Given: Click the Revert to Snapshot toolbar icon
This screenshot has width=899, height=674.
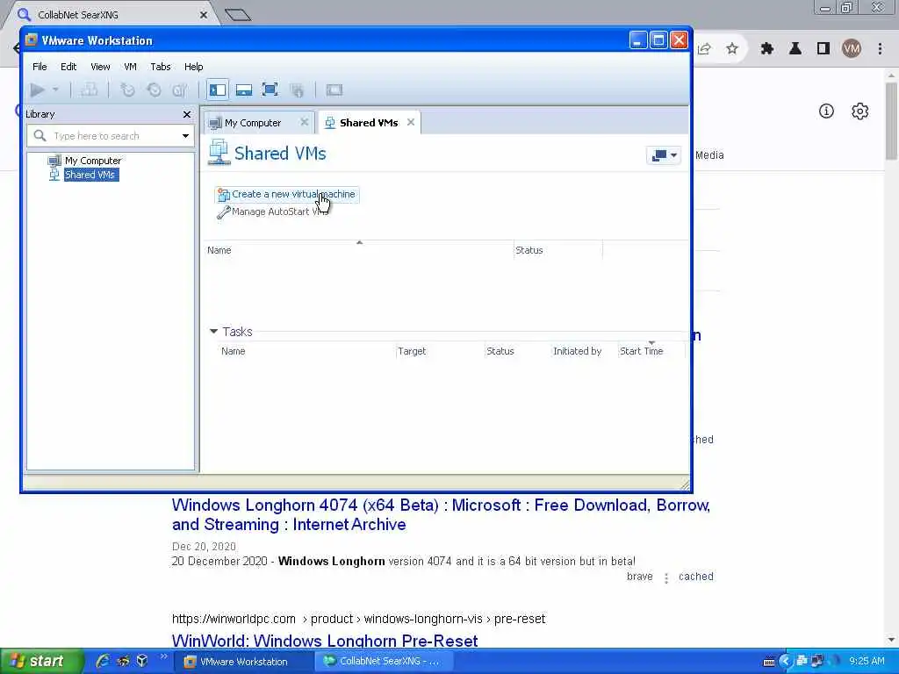Looking at the screenshot, I should (154, 90).
